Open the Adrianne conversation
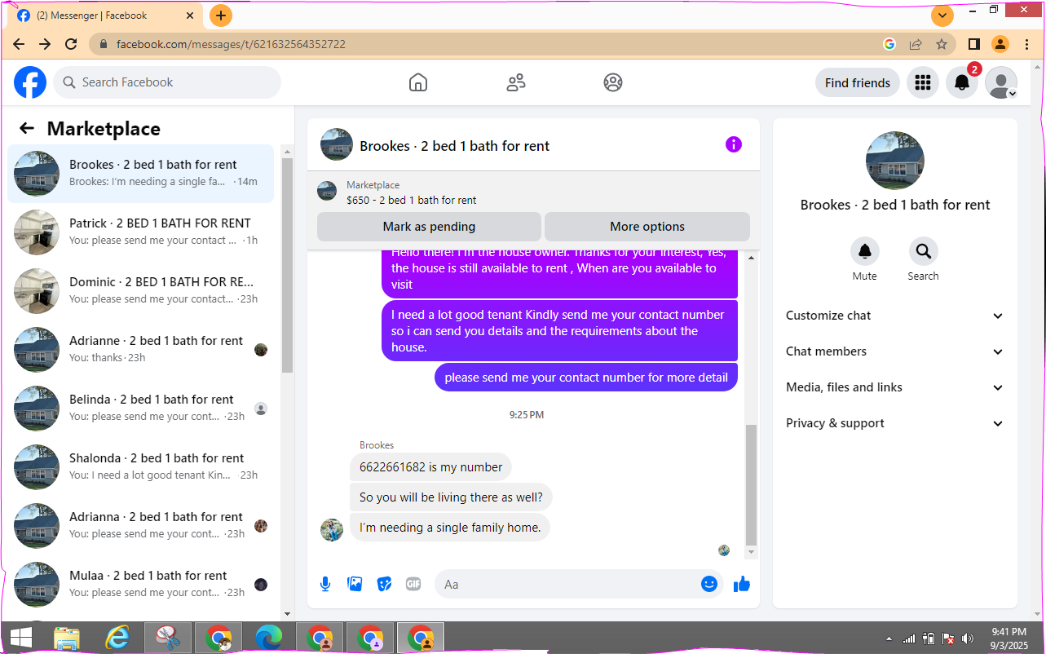1046x654 pixels. coord(141,350)
